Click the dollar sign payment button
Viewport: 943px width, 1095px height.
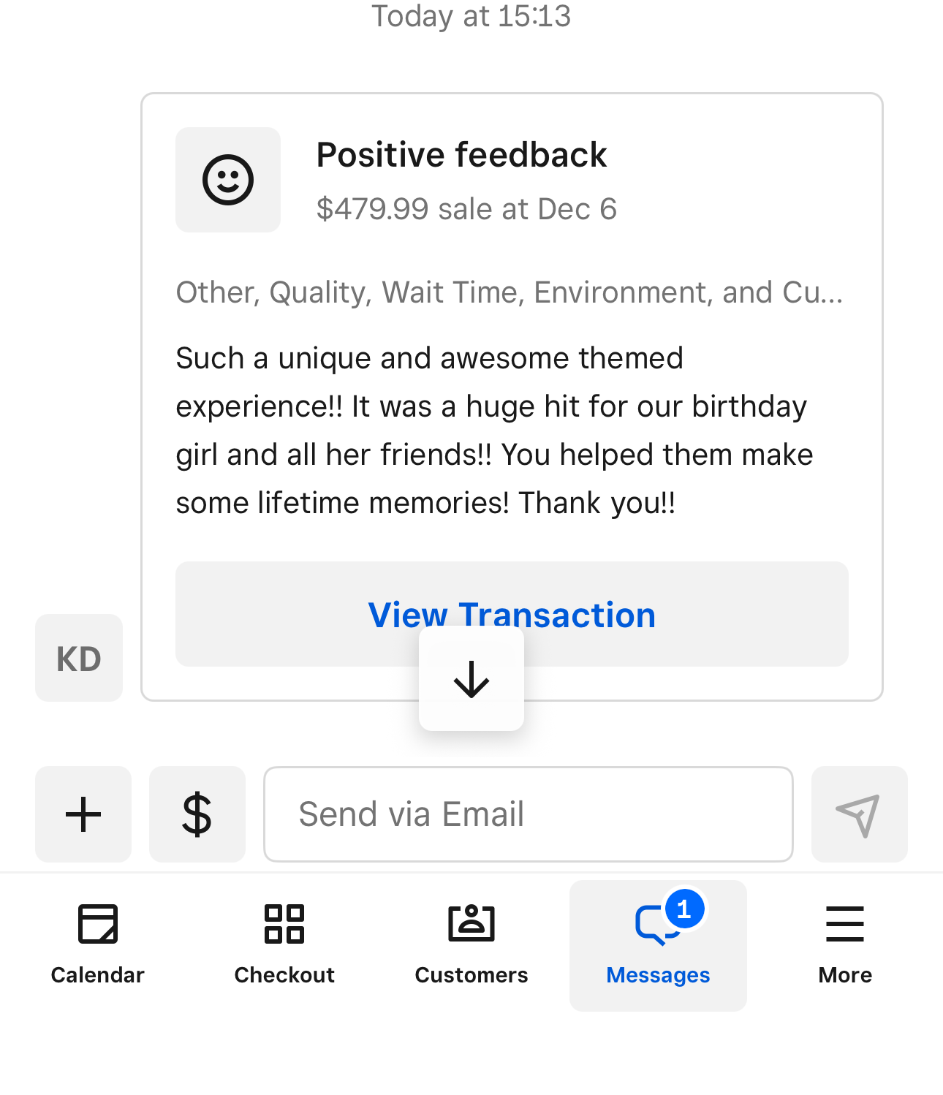click(x=197, y=814)
